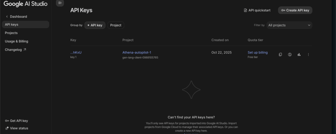
Task: Group keys by Project
Action: 115,25
